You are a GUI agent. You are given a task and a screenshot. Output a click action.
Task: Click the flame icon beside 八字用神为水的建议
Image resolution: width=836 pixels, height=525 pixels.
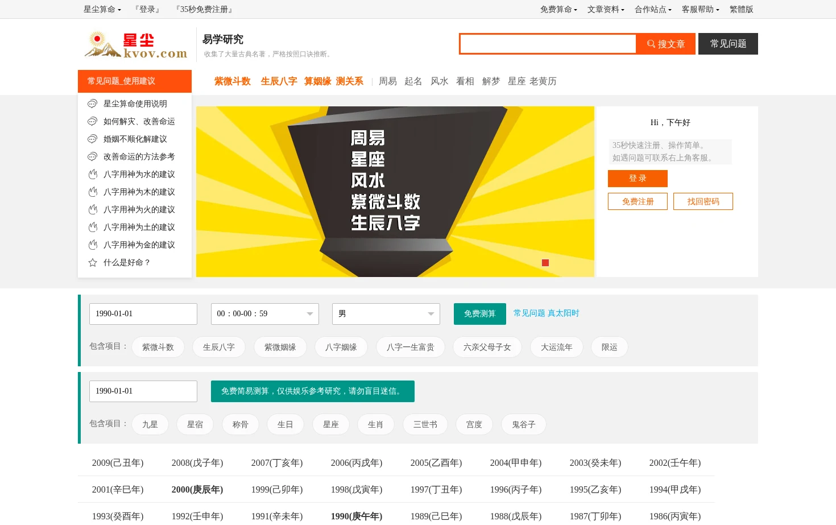pyautogui.click(x=93, y=175)
